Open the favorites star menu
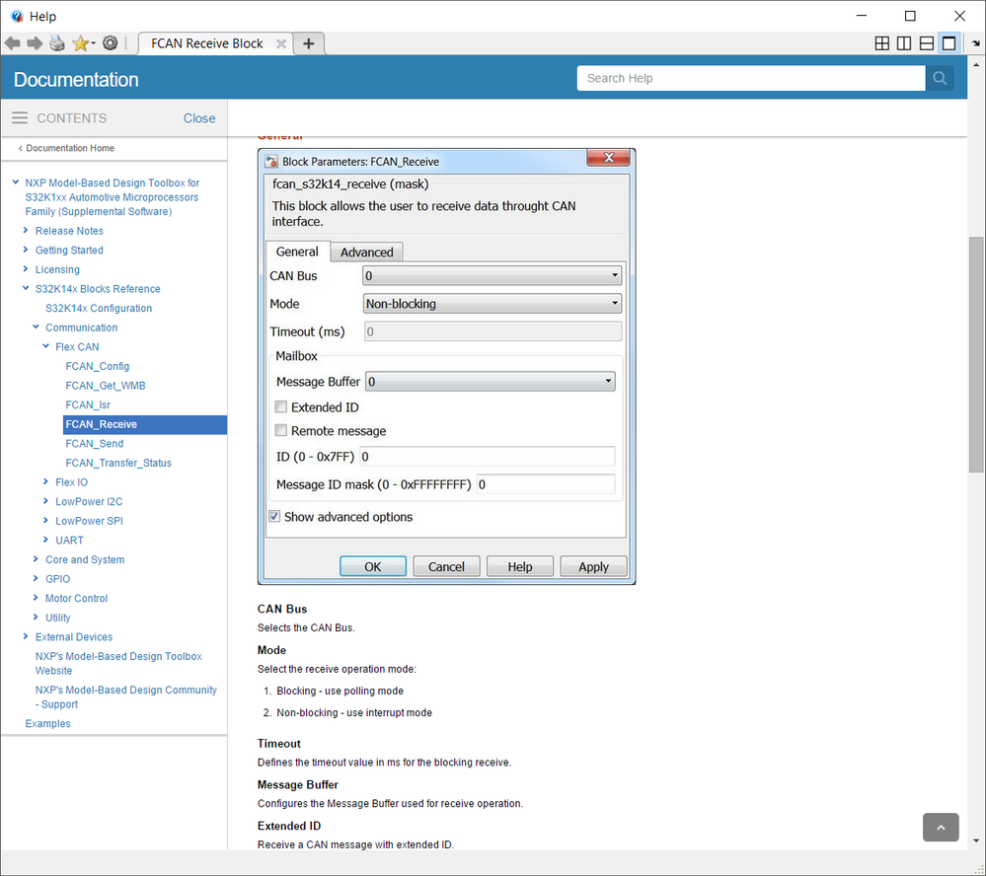The width and height of the screenshot is (986, 876). (83, 43)
